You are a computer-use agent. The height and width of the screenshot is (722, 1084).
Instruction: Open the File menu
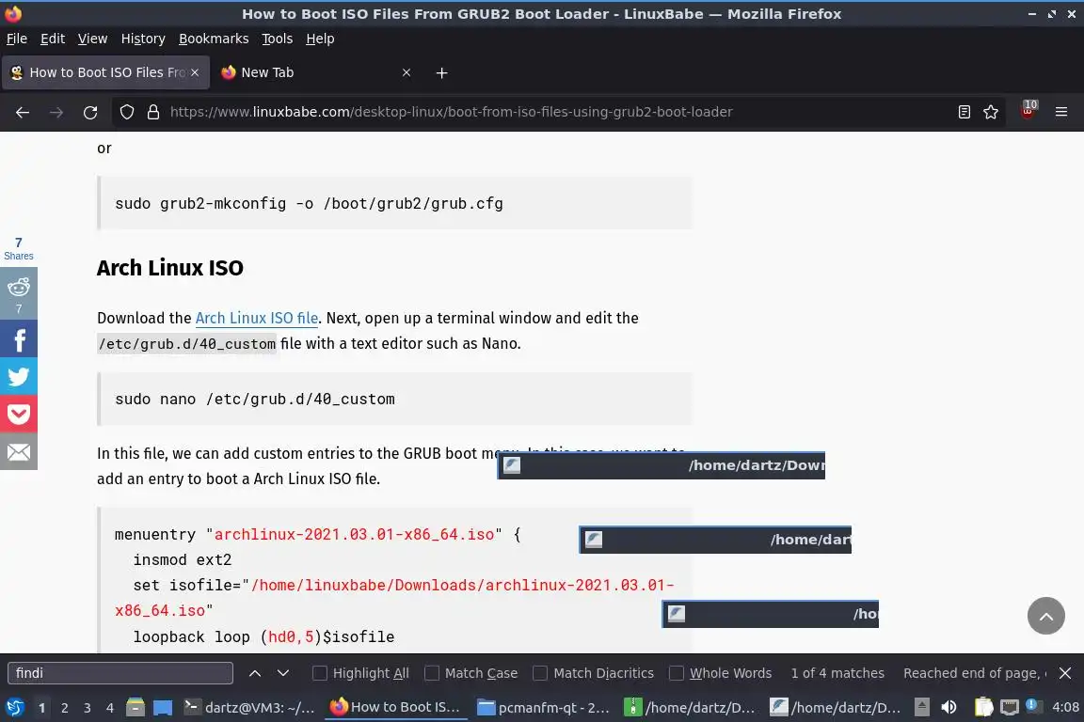point(17,39)
